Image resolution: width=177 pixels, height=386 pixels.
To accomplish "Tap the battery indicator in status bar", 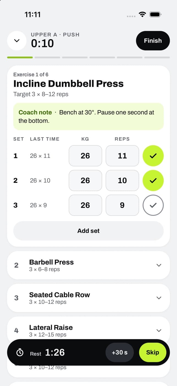I will click(x=155, y=15).
